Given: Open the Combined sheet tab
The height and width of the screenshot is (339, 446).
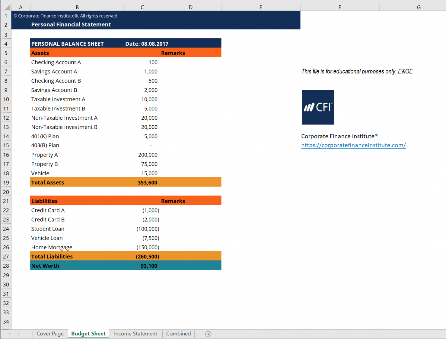Looking at the screenshot, I should pyautogui.click(x=178, y=334).
